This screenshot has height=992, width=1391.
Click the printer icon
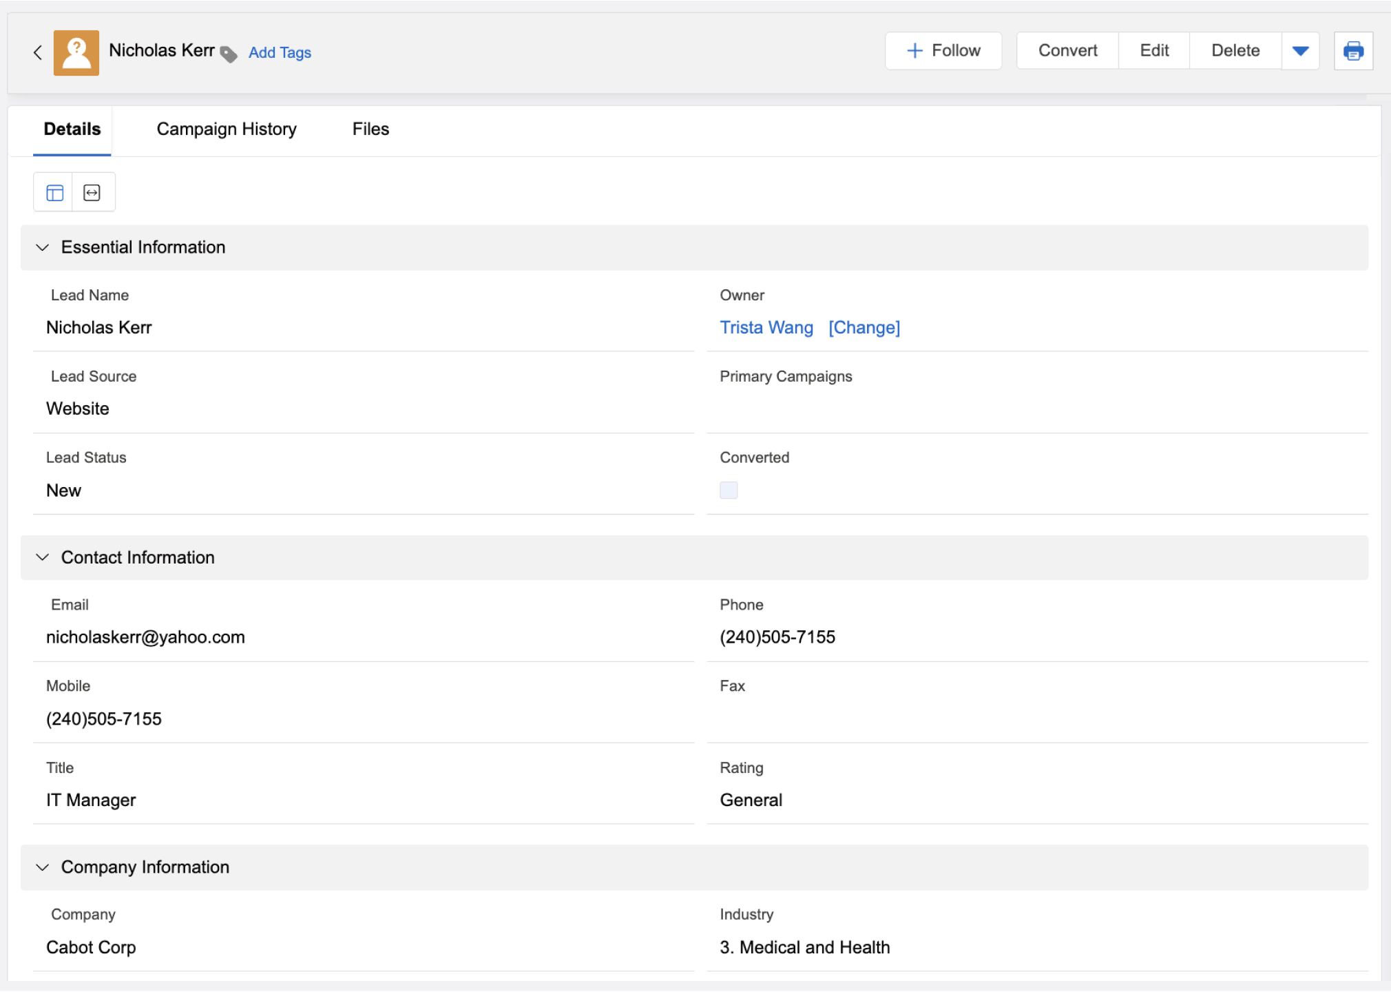click(1352, 51)
